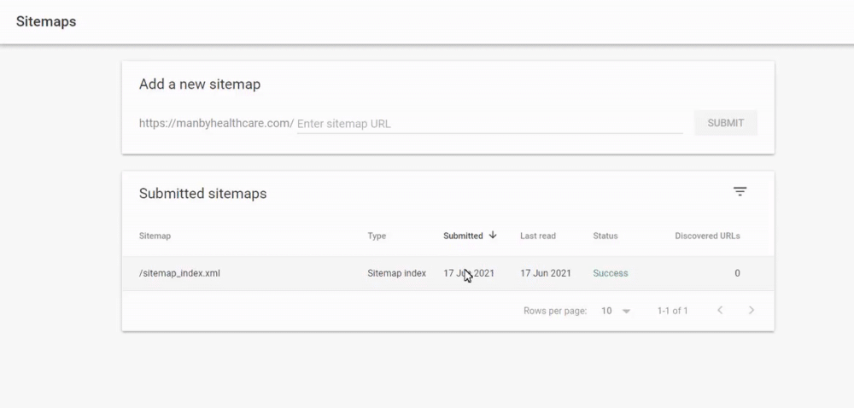This screenshot has width=854, height=408.
Task: Click the Last read column header
Action: [x=538, y=236]
